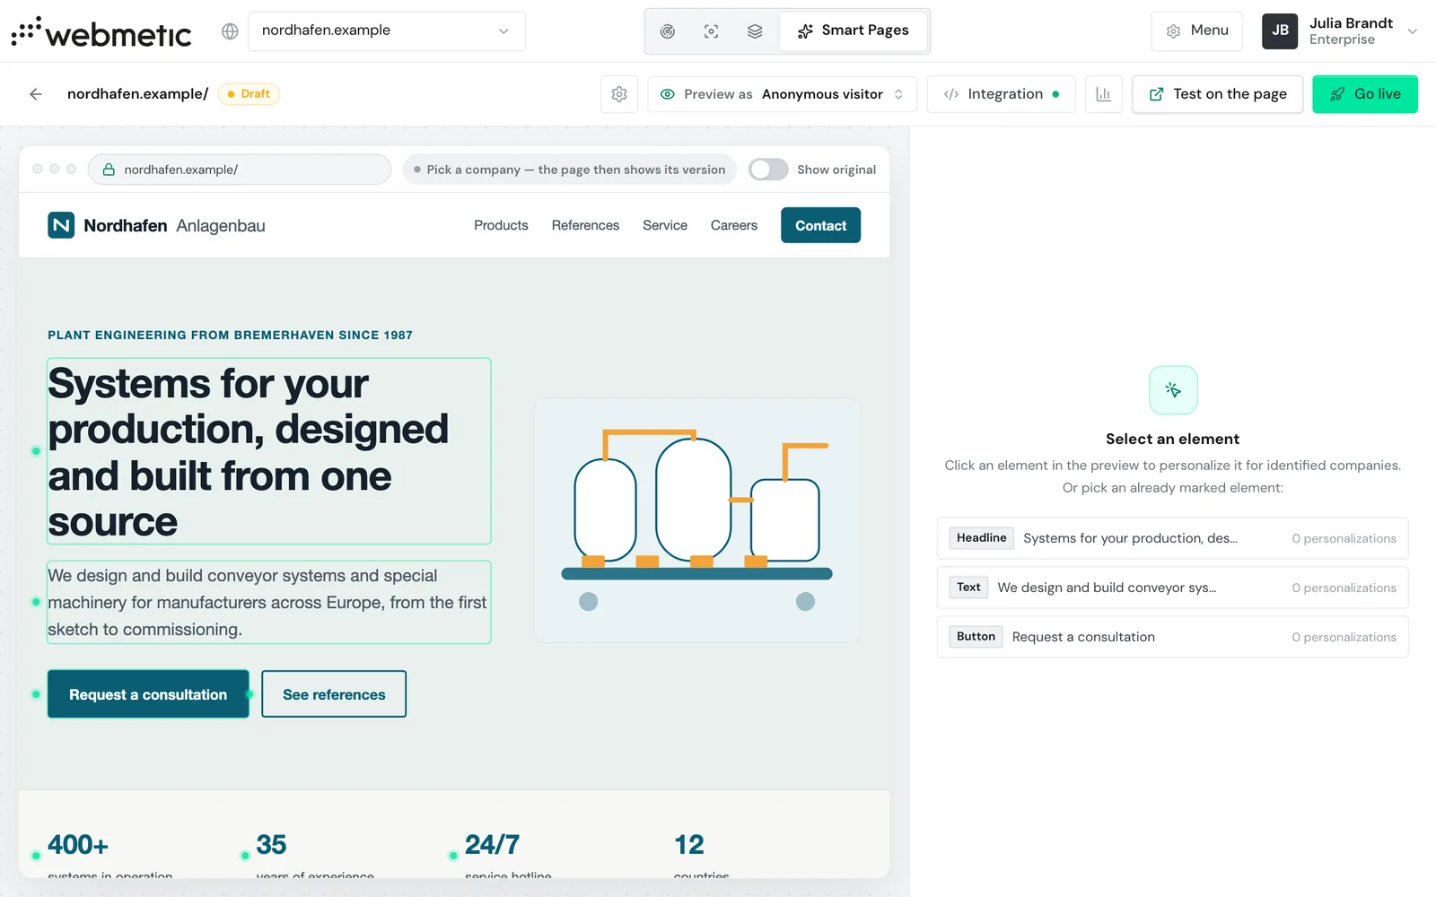The image size is (1436, 897).
Task: Open the Pick a company selector
Action: (x=570, y=170)
